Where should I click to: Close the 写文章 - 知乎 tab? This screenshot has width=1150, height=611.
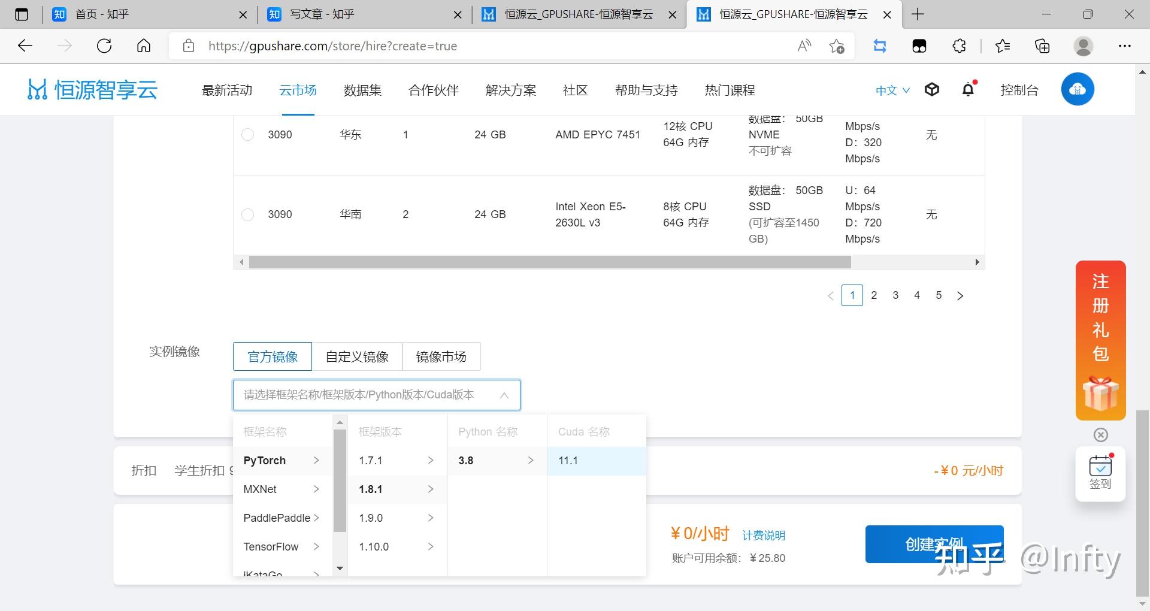458,15
